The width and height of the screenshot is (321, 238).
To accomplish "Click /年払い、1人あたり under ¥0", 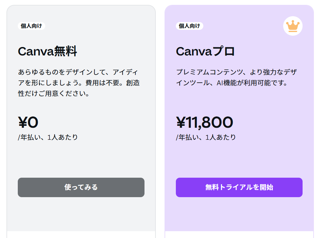I will (x=48, y=137).
